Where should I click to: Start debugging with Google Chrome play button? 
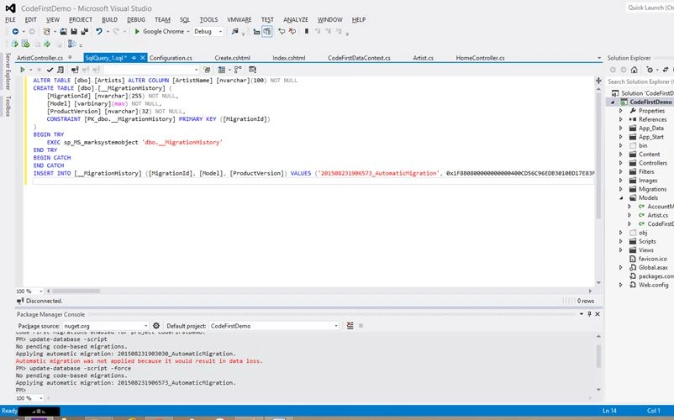coord(137,31)
